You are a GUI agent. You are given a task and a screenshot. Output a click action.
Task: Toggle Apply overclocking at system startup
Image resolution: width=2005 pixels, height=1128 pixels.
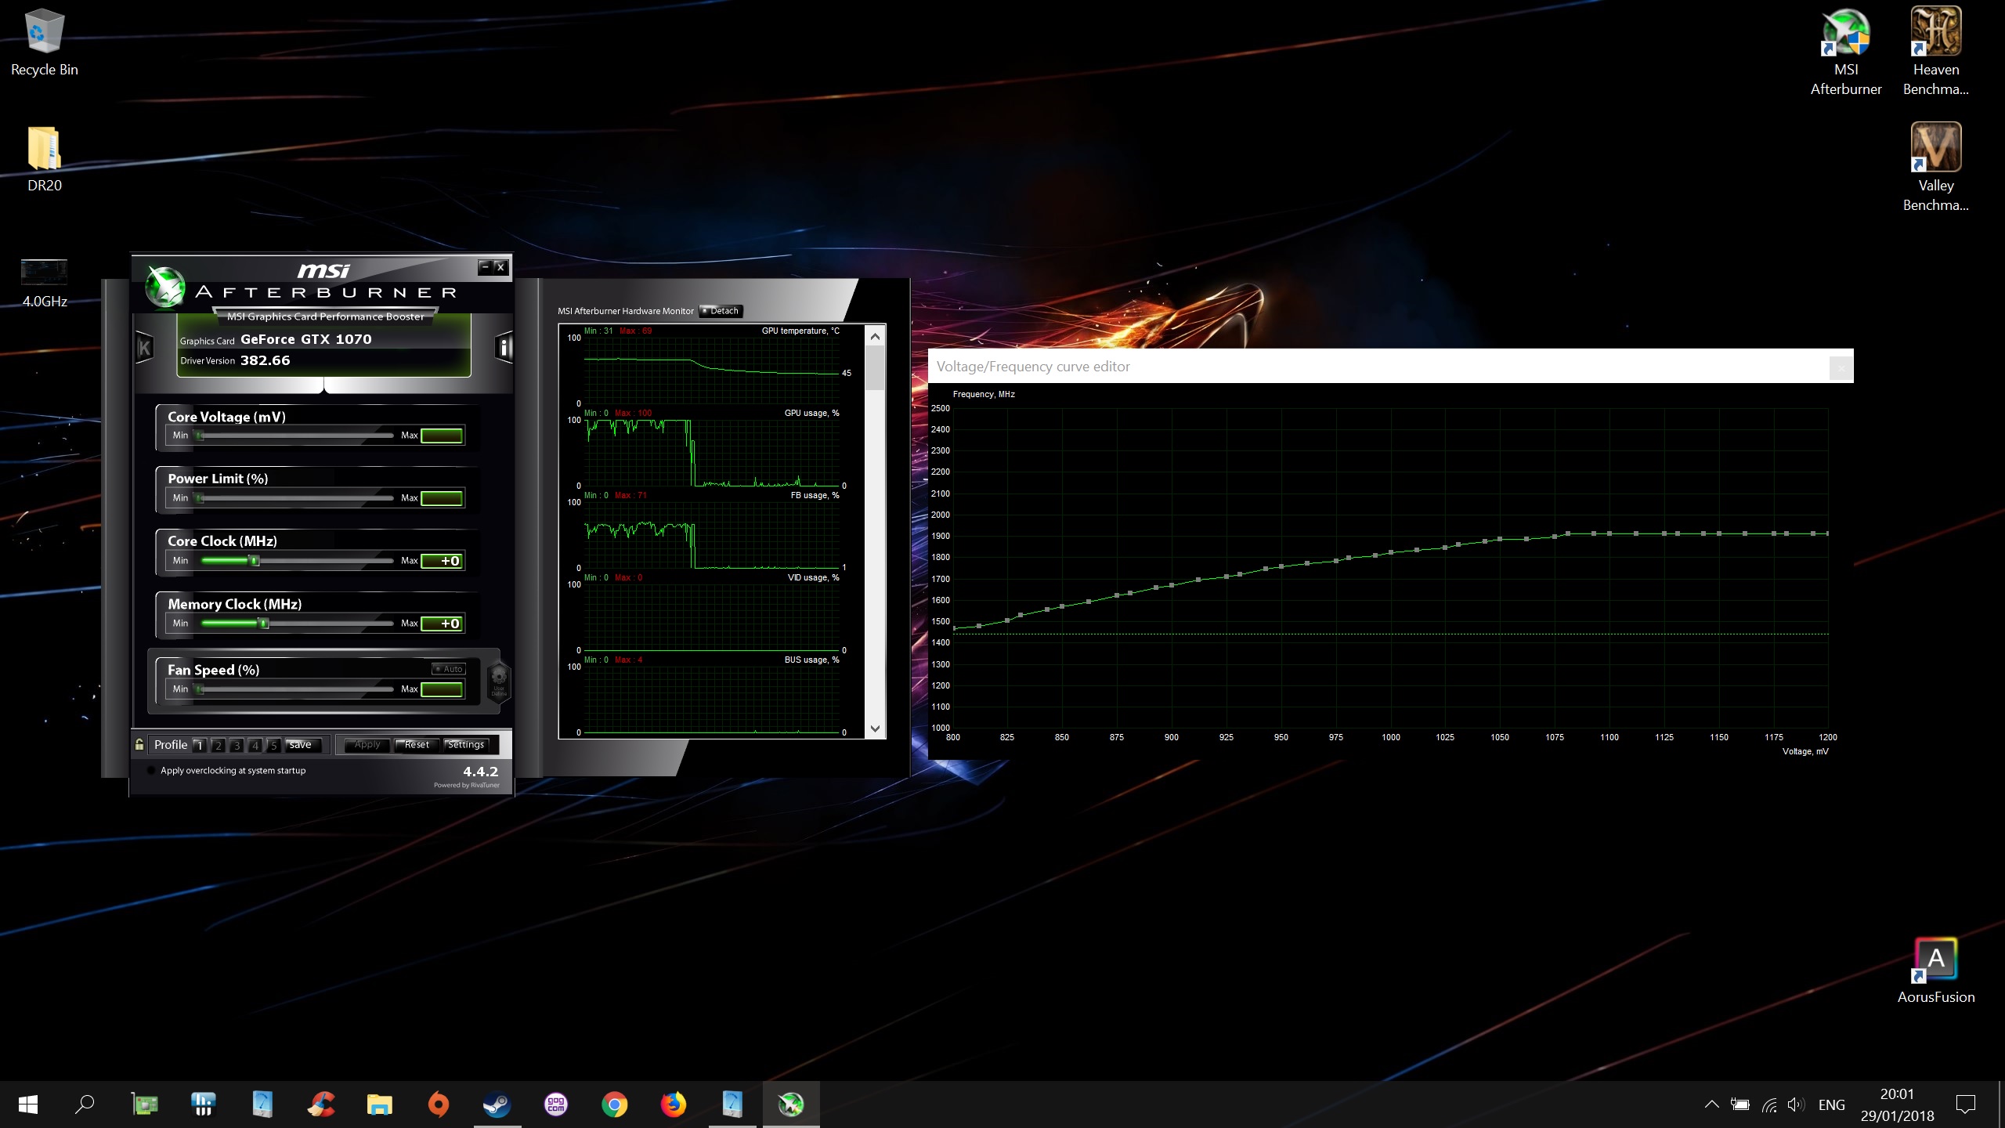coord(150,770)
